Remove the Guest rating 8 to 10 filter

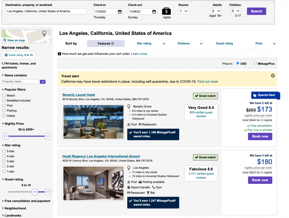(x=6, y=55)
